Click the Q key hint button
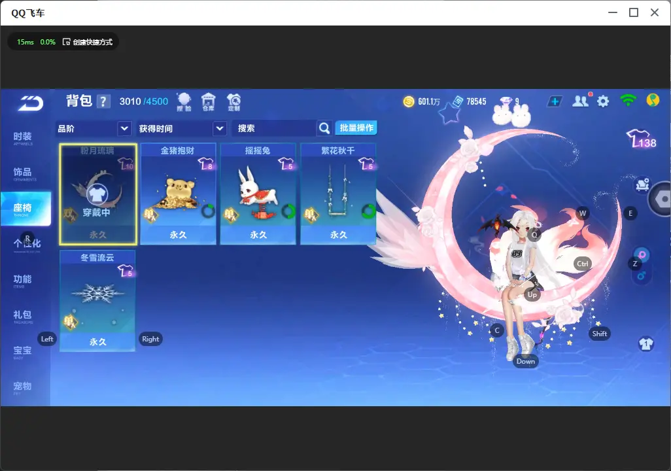The width and height of the screenshot is (671, 471). tap(534, 235)
